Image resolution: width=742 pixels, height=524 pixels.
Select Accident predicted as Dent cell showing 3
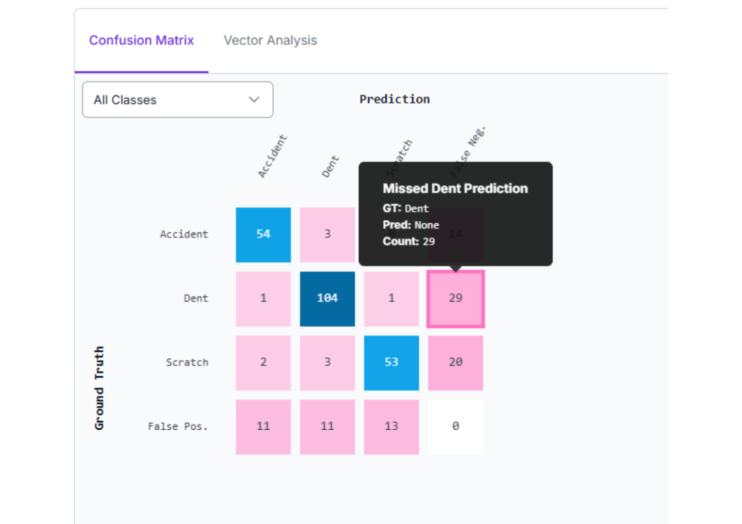[x=327, y=234]
